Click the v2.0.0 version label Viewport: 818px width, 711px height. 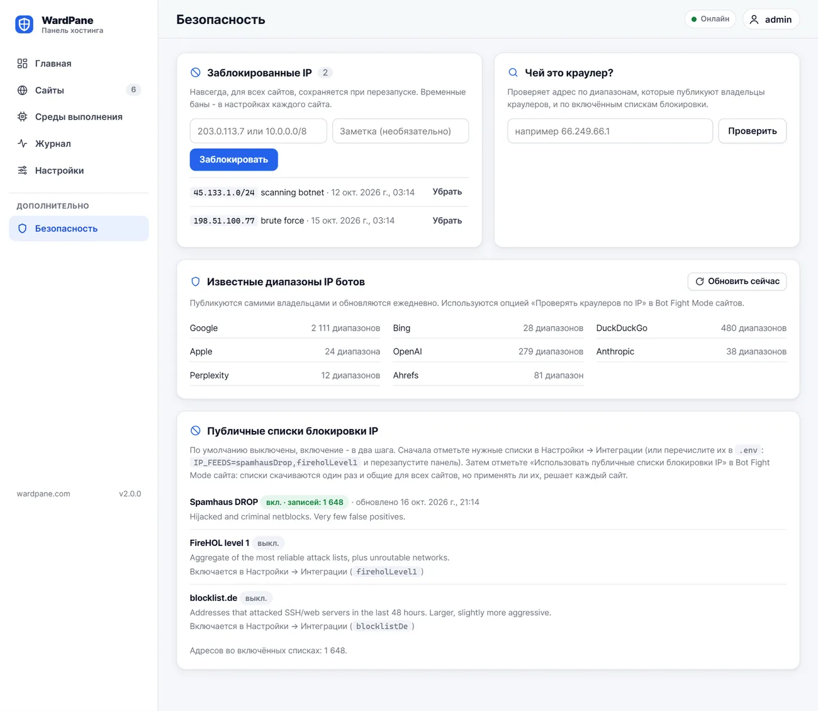[x=130, y=494]
